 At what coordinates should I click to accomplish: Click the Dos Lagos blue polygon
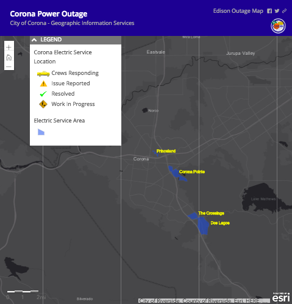pyautogui.click(x=204, y=226)
